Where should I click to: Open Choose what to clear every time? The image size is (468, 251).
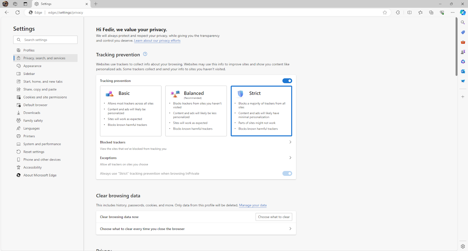196,229
